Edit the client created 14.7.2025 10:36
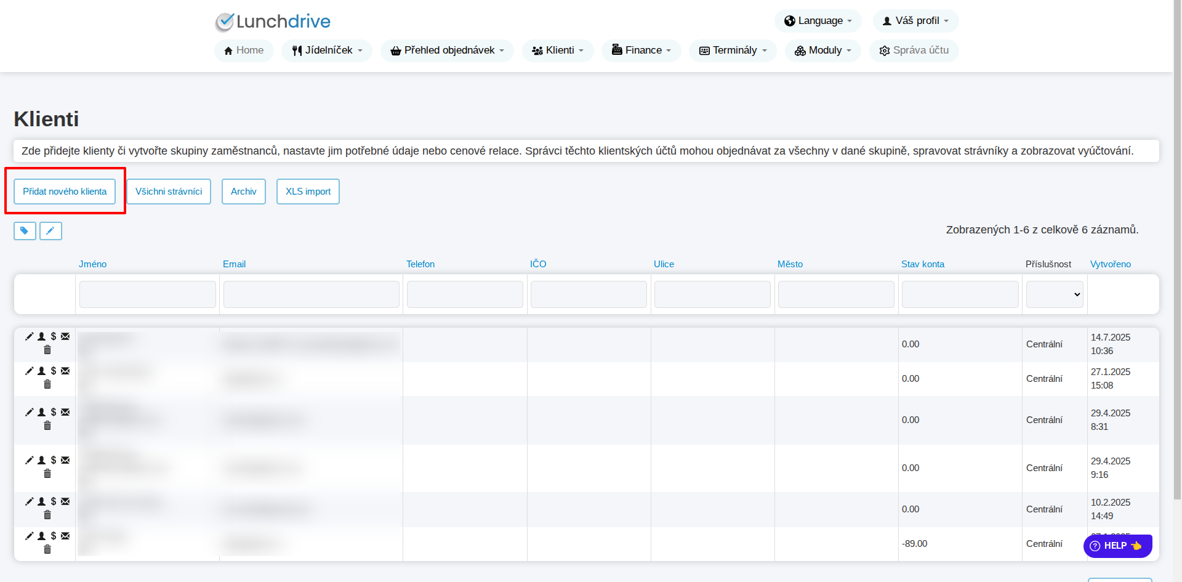This screenshot has width=1182, height=582. (x=29, y=336)
